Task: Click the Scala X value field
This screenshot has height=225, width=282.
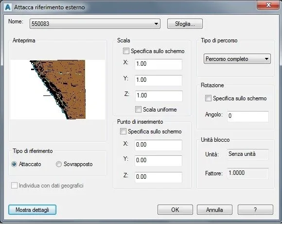Action: [159, 64]
